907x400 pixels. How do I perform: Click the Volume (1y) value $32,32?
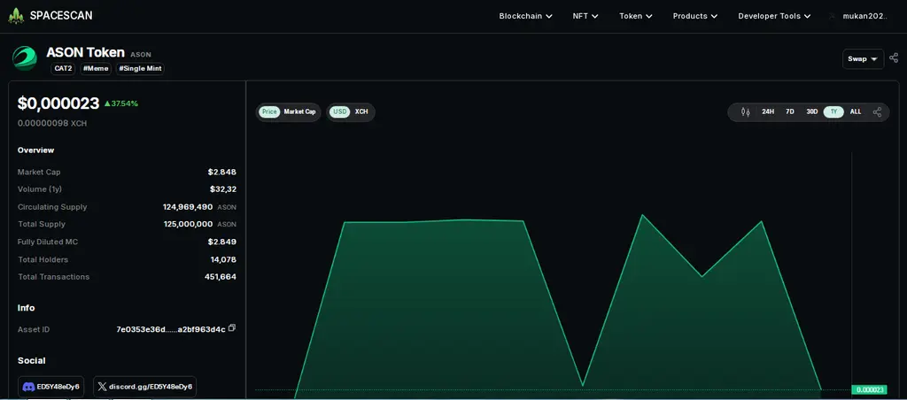(222, 189)
